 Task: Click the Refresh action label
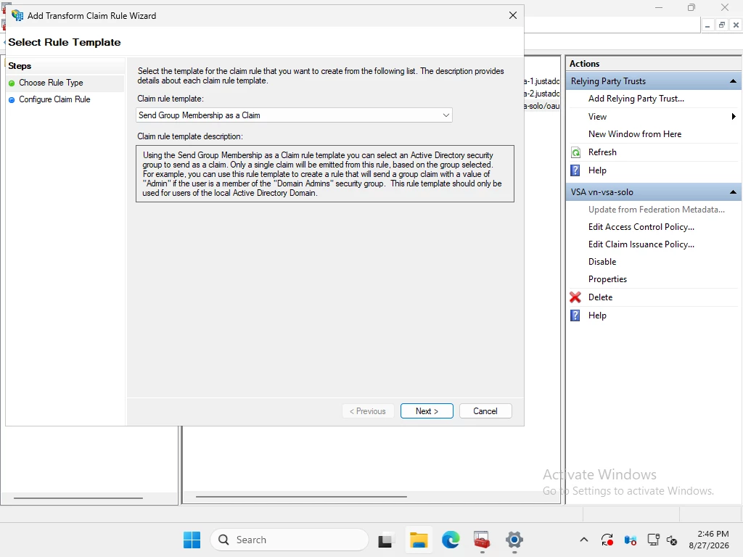click(x=602, y=152)
